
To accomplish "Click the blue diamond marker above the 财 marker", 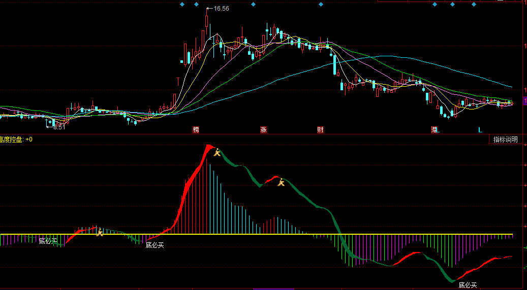I will tap(321, 5).
